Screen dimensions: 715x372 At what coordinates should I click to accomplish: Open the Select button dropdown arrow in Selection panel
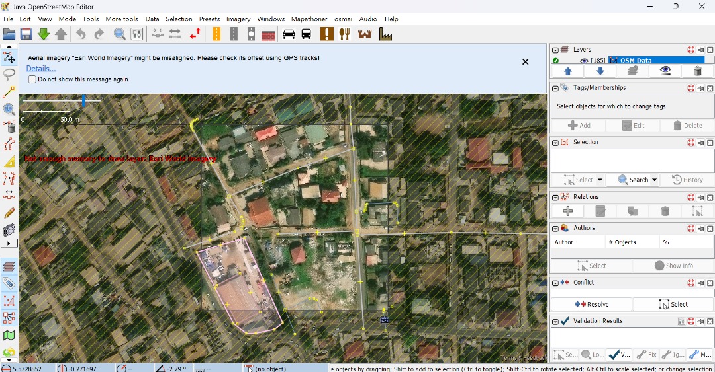click(x=600, y=180)
